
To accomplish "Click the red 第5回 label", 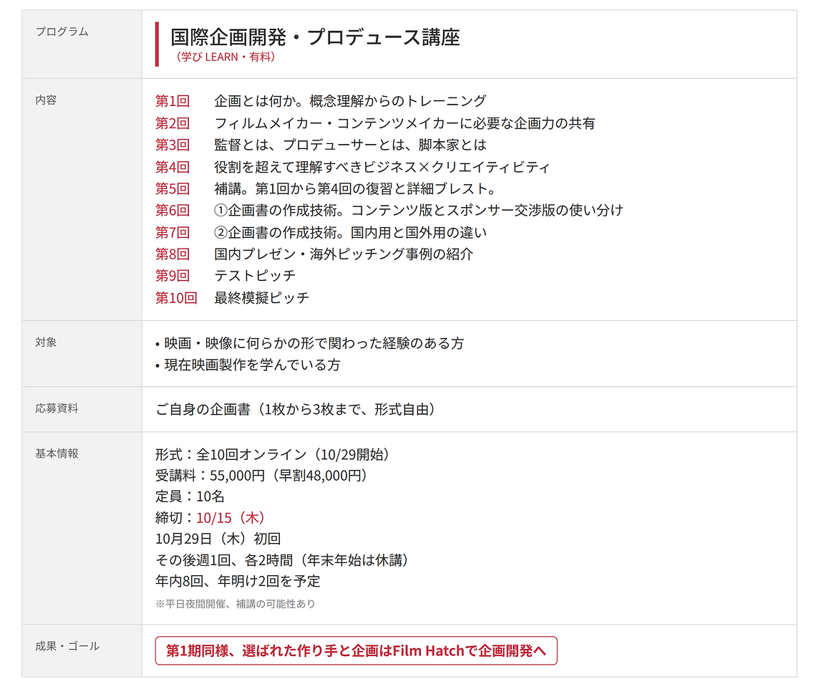I will (x=173, y=188).
